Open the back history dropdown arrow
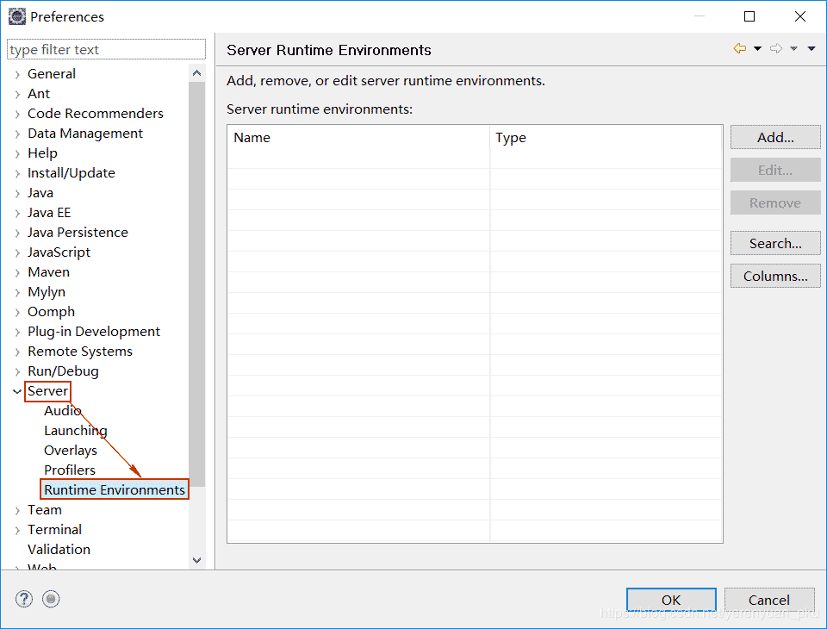Screen dimensions: 827x629 [757, 48]
